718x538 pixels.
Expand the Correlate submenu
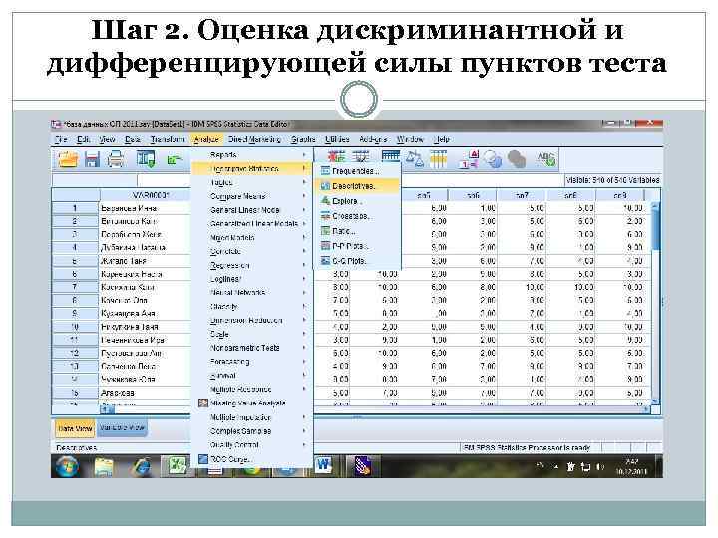(252, 252)
